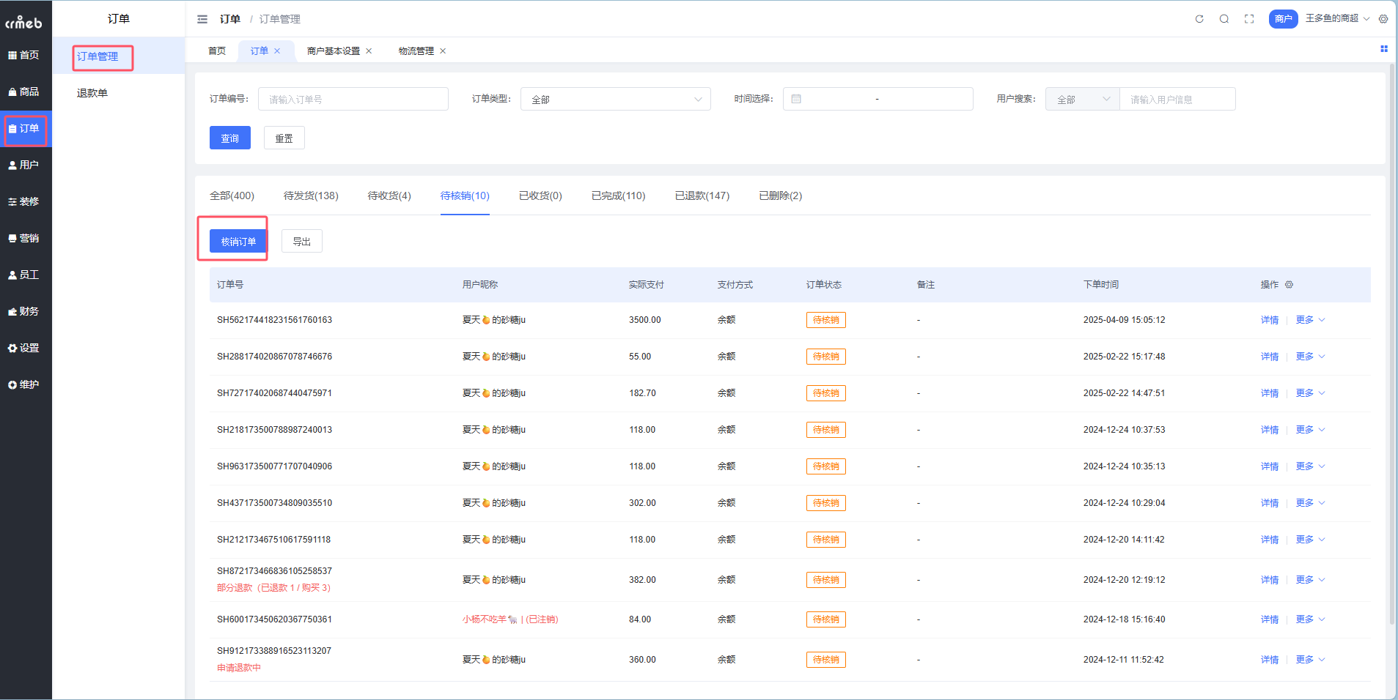The image size is (1398, 700).
Task: Expand 更多 for the 3500.00 order
Action: tap(1309, 320)
